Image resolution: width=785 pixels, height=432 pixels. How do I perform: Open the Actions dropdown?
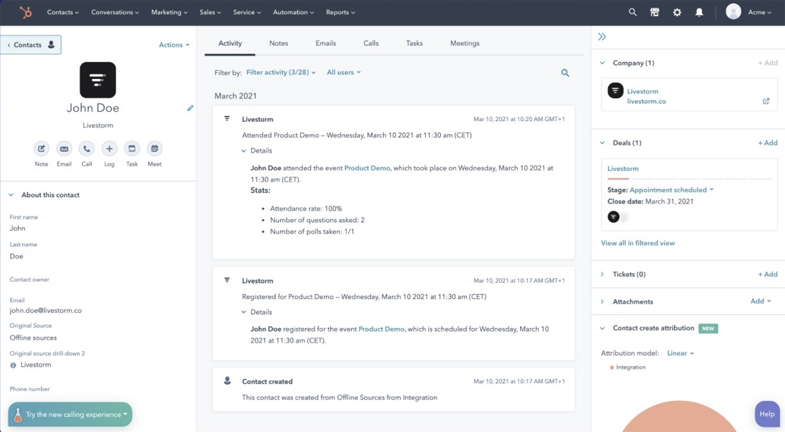pos(174,45)
